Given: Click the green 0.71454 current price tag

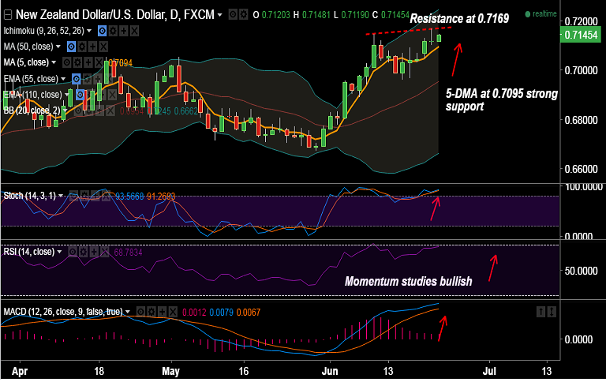Looking at the screenshot, I should pyautogui.click(x=580, y=36).
